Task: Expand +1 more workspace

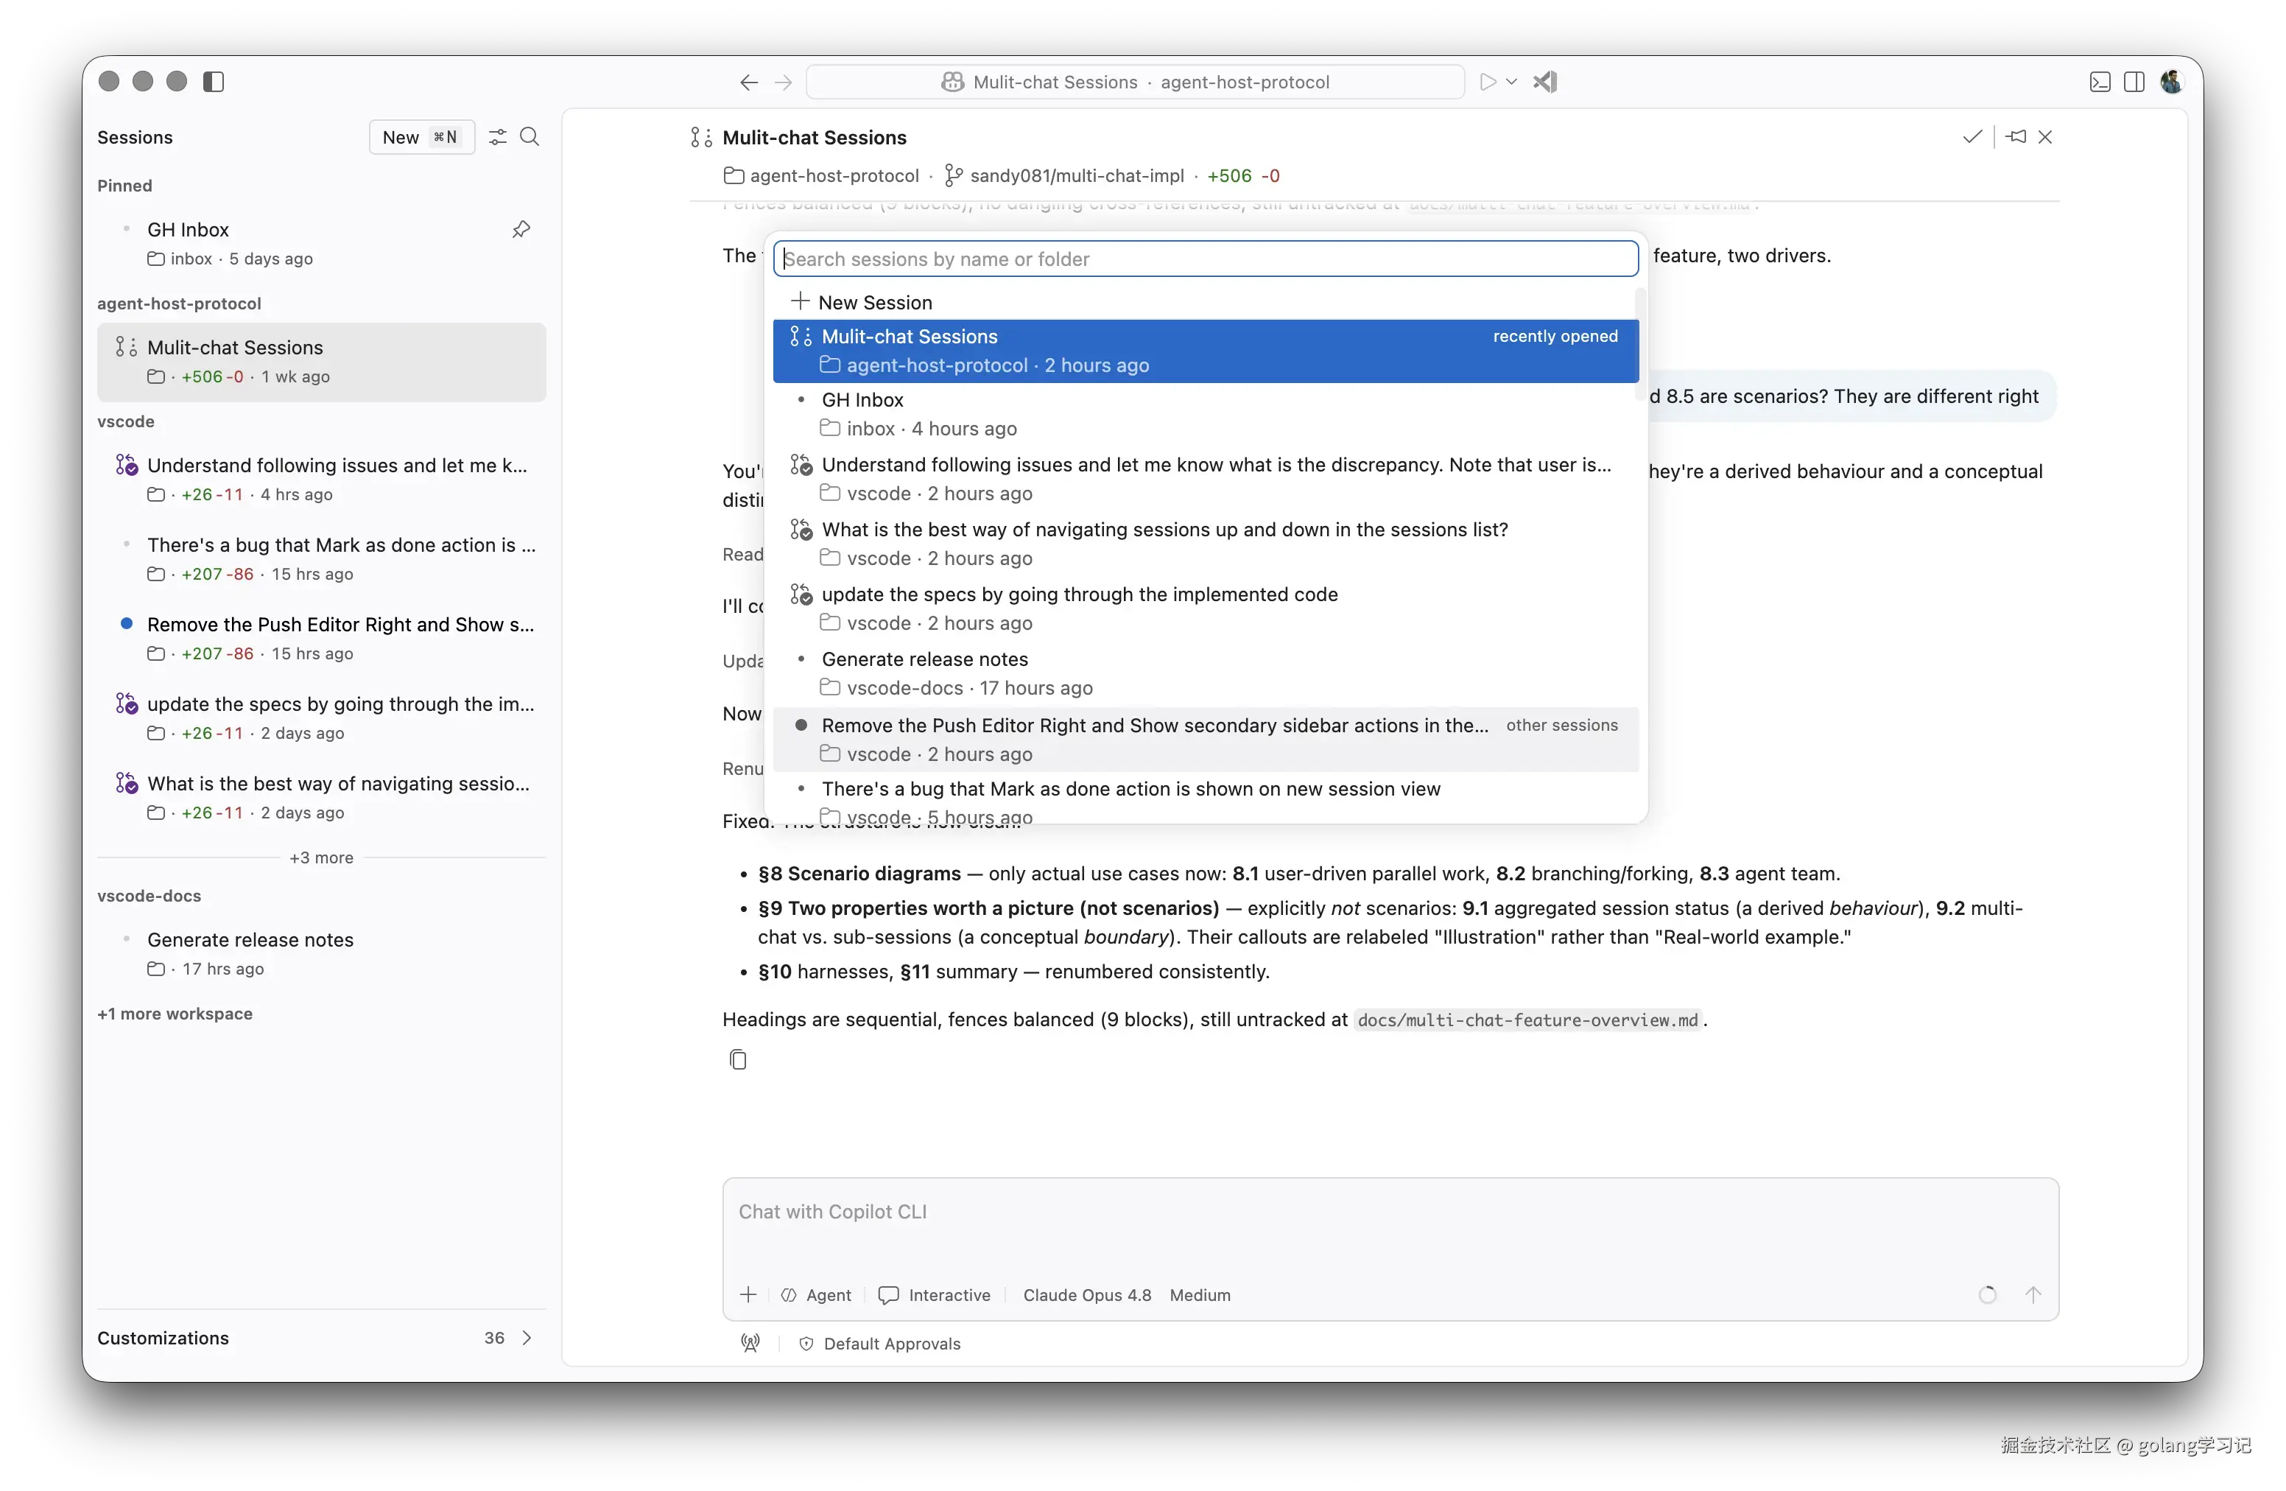Action: [175, 1014]
